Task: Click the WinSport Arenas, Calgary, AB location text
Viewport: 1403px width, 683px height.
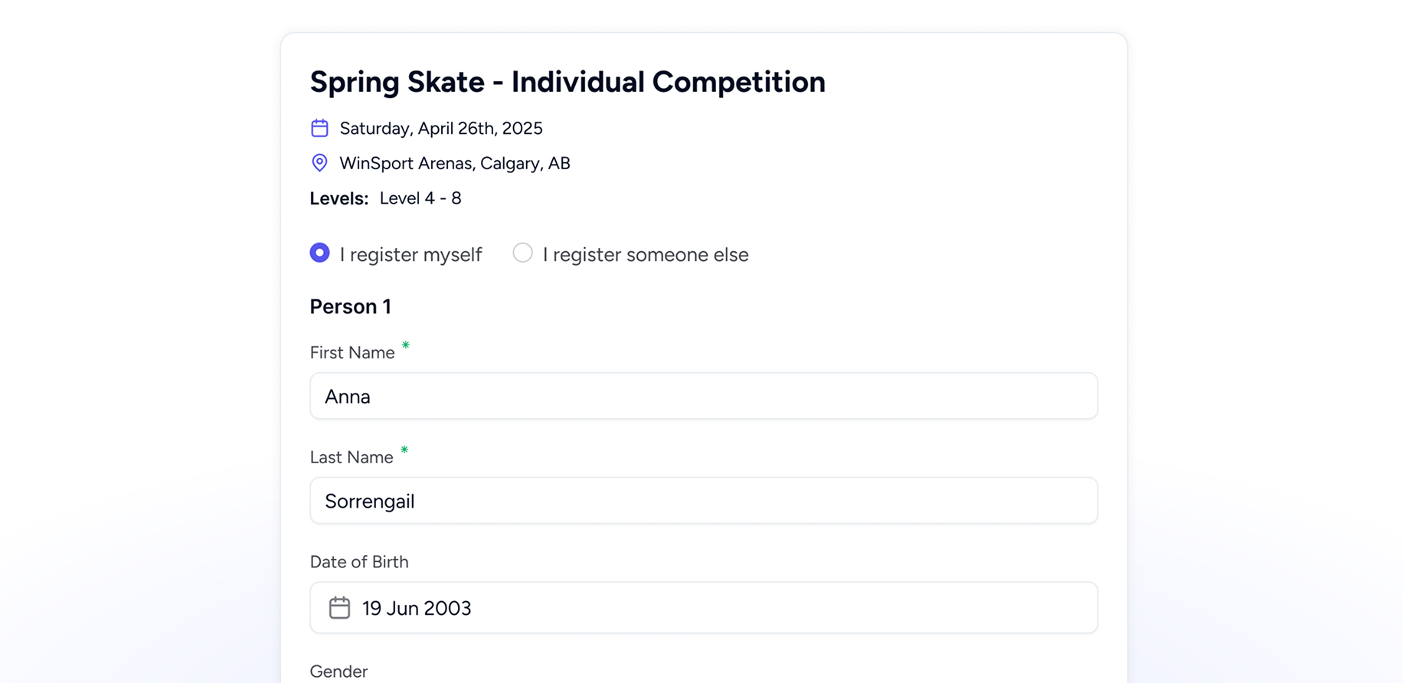Action: pyautogui.click(x=455, y=164)
